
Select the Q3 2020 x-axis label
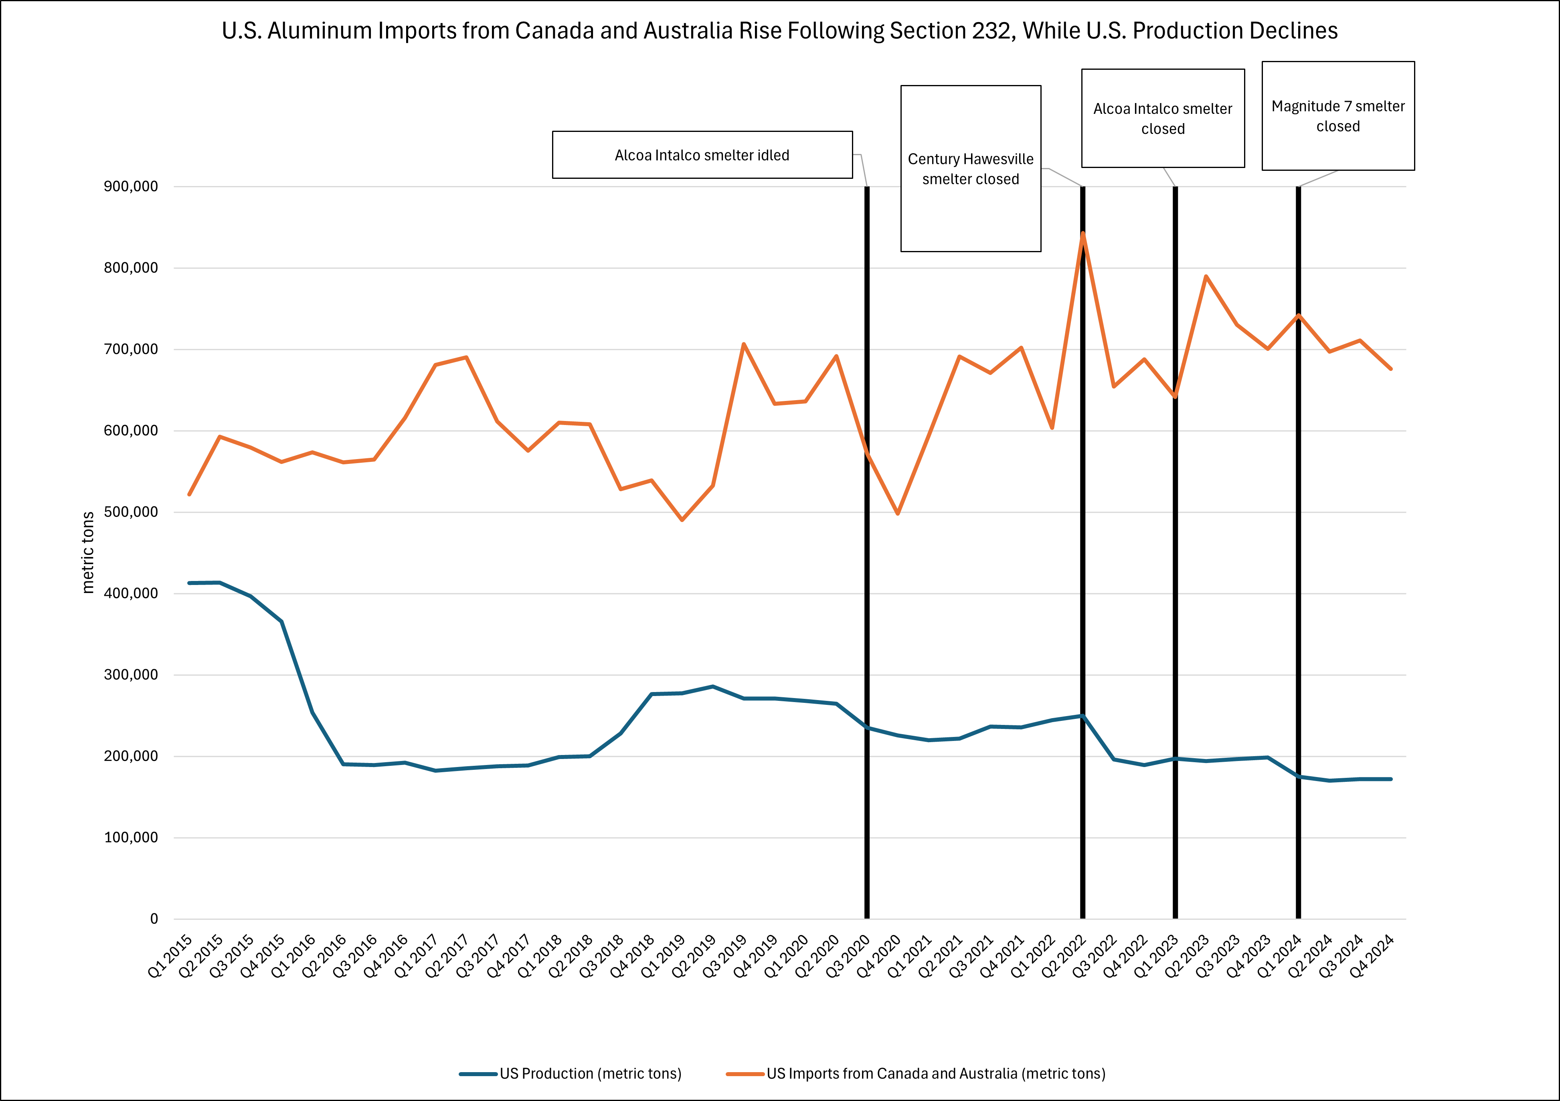coord(847,956)
